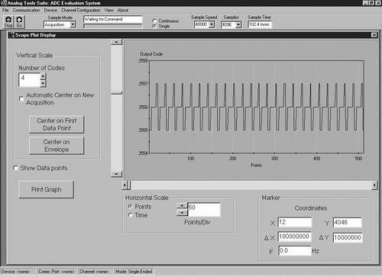Click the horizontal scrollbar left arrow
The height and width of the screenshot is (277, 382).
(125, 185)
